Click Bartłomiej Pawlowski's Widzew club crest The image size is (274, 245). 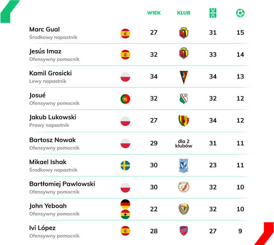[183, 187]
